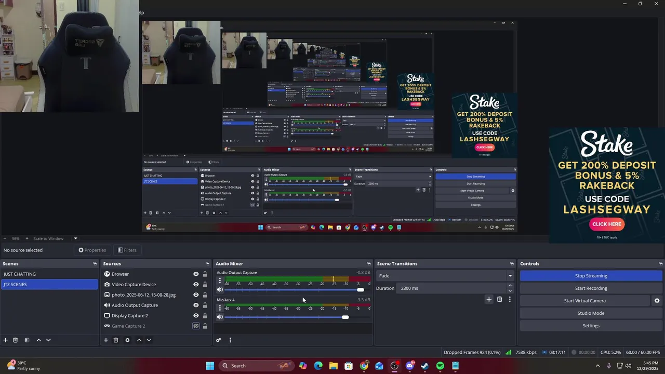Image resolution: width=665 pixels, height=374 pixels.
Task: Open OBS Settings from Controls
Action: click(x=591, y=326)
